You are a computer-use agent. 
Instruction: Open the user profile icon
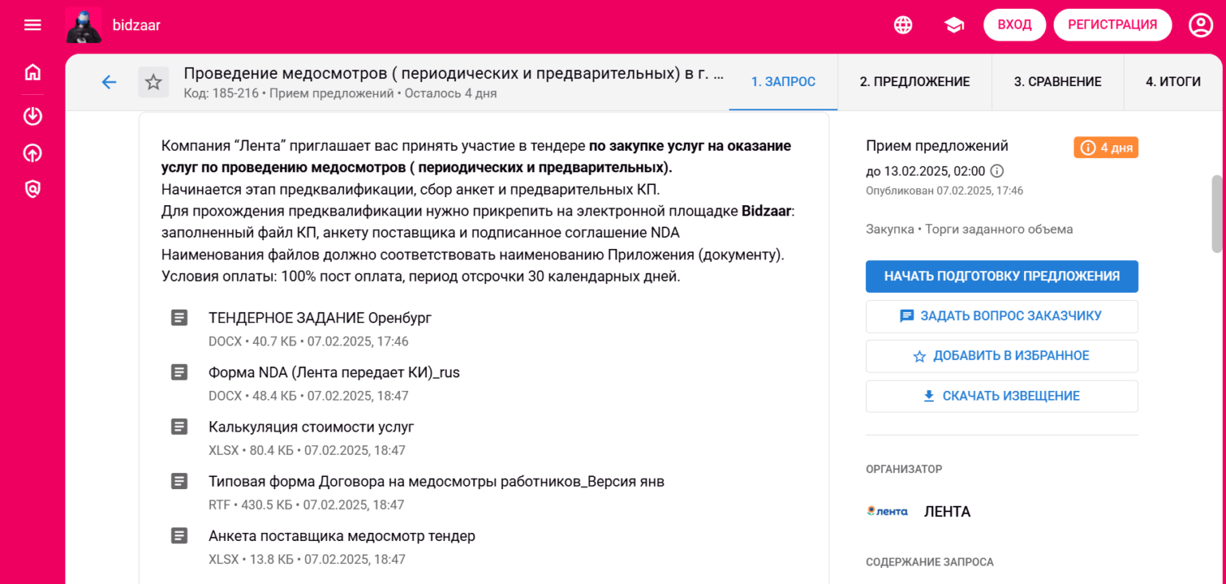coord(1200,25)
